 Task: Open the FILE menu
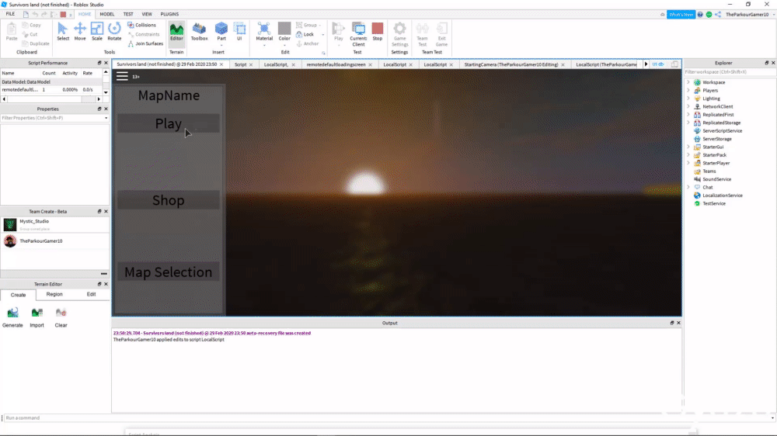pyautogui.click(x=10, y=14)
